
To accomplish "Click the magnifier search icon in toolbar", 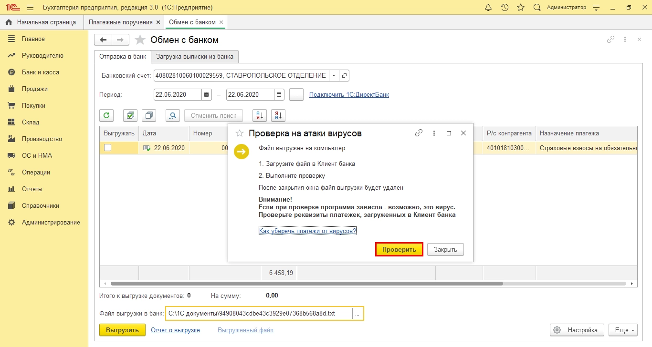I will click(173, 115).
